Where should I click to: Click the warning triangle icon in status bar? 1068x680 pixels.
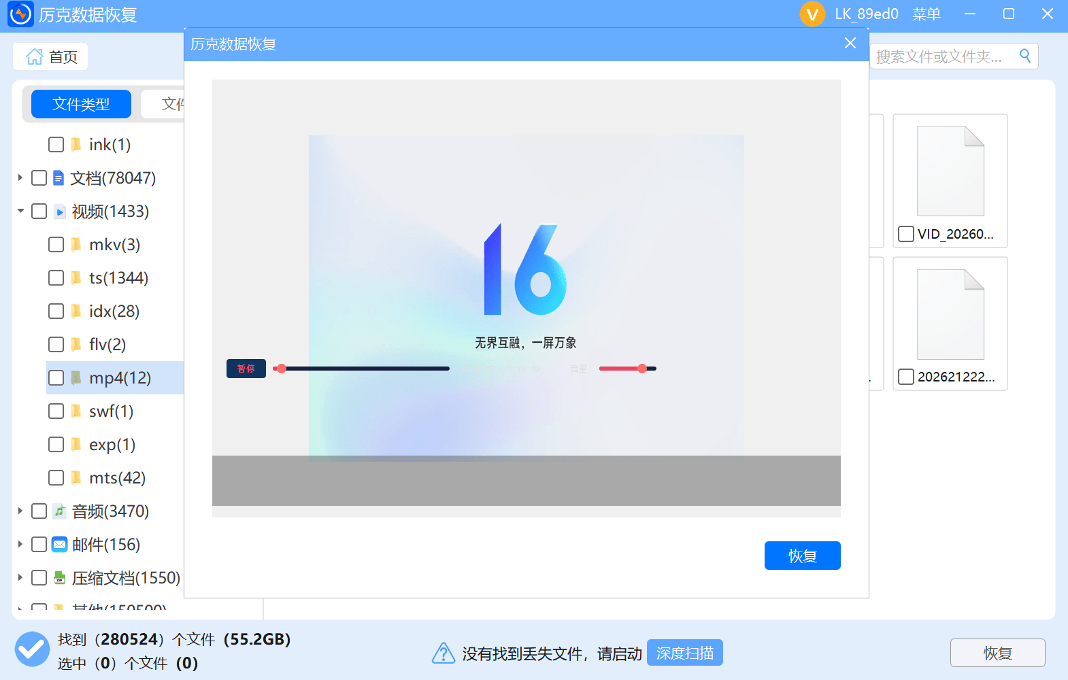pos(444,653)
